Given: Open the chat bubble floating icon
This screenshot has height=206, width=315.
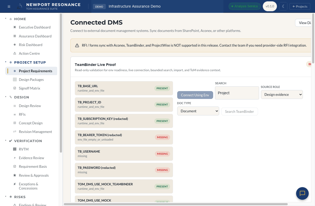Looking at the screenshot, I should [x=302, y=193].
